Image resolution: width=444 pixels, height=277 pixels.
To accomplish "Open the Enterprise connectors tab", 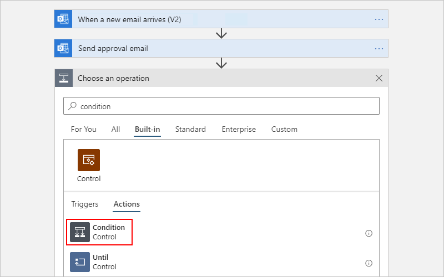I will click(x=239, y=129).
